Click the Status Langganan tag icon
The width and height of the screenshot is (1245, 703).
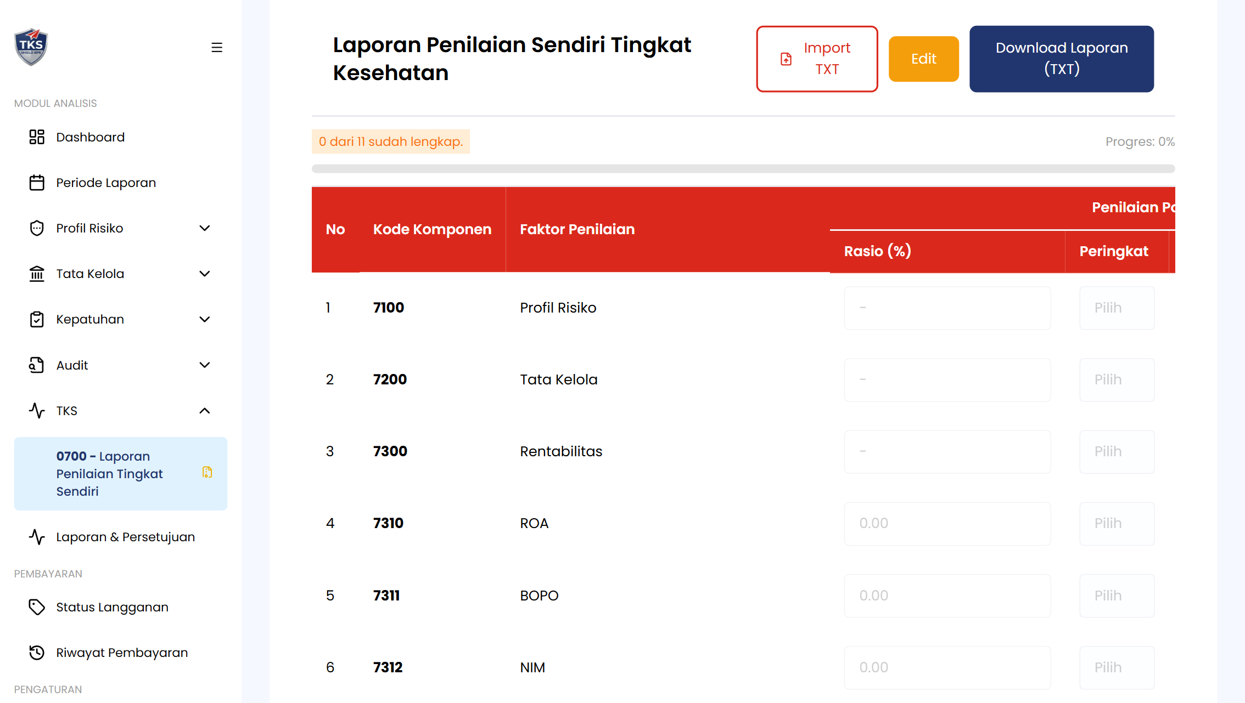[37, 607]
